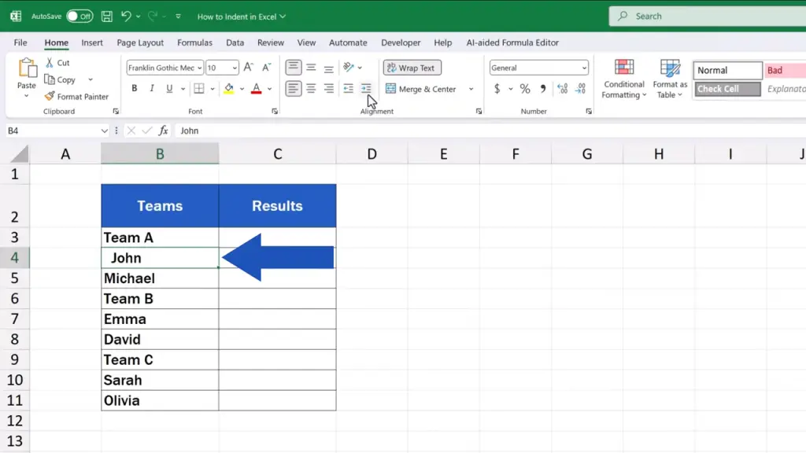Image resolution: width=806 pixels, height=453 pixels.
Task: Expand the General number format dropdown
Action: (584, 68)
